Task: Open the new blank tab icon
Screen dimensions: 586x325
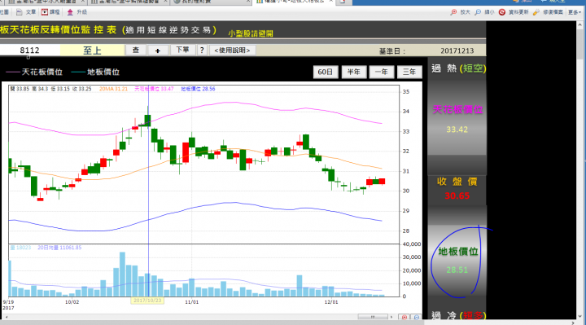Action: pyautogui.click(x=343, y=2)
